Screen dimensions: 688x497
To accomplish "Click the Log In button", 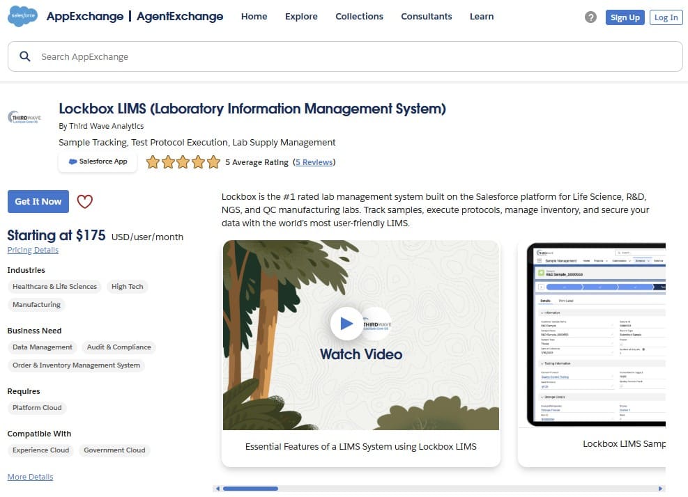I will [666, 17].
